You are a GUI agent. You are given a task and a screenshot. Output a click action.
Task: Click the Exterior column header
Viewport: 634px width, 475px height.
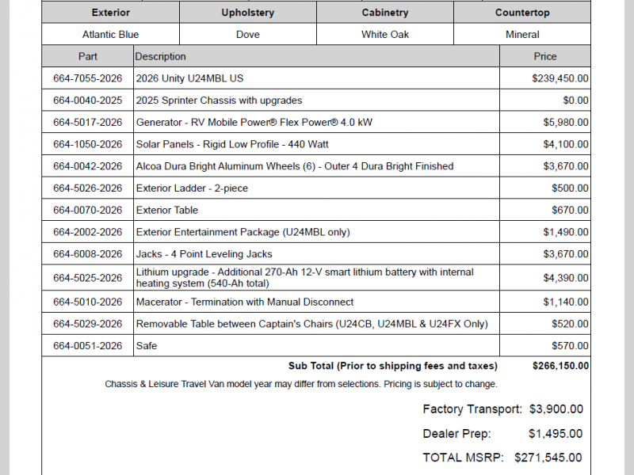tap(110, 13)
